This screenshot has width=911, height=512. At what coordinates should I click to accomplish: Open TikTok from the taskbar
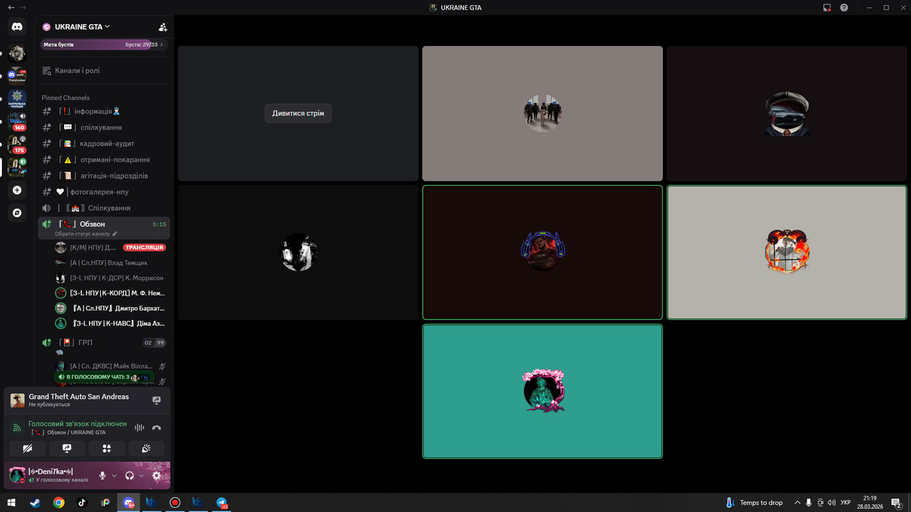(82, 502)
